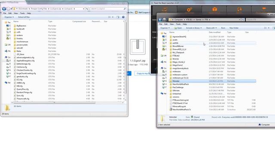Image resolution: width=275 pixels, height=154 pixels.
Task: Click the Thaumcraft.cfg file icon
Action: [x=15, y=99]
